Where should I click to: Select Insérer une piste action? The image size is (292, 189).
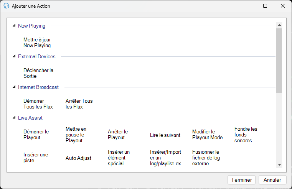36,158
